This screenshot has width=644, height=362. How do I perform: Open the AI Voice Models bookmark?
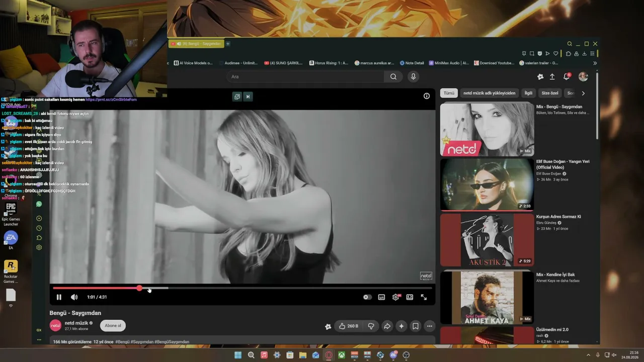pyautogui.click(x=193, y=63)
